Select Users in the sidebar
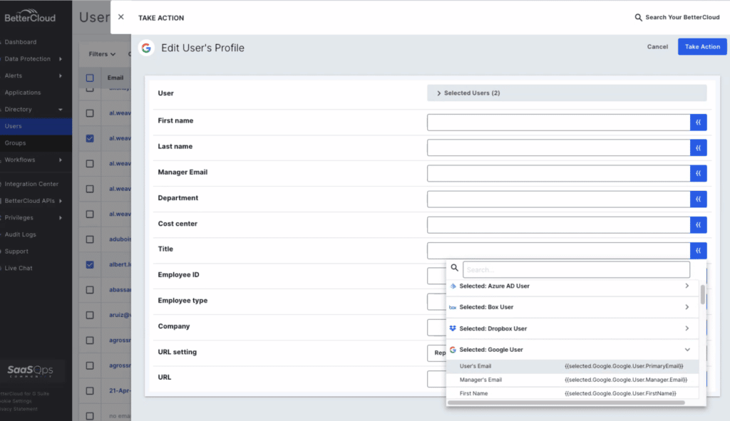This screenshot has height=421, width=730. (x=36, y=126)
